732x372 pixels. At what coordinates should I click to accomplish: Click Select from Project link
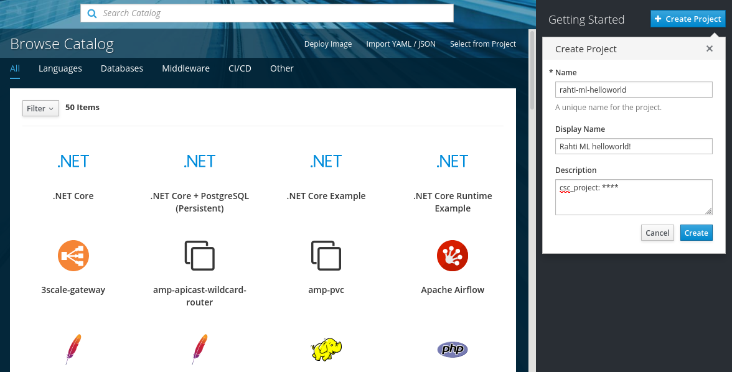coord(483,44)
